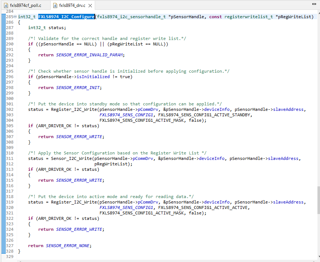Click the horizontal scrollbar at bottom
Screen dimensions: 320x262
tap(157, 260)
